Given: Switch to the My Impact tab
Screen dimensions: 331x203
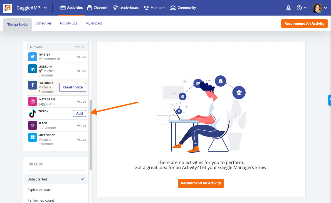Looking at the screenshot, I should tap(94, 23).
